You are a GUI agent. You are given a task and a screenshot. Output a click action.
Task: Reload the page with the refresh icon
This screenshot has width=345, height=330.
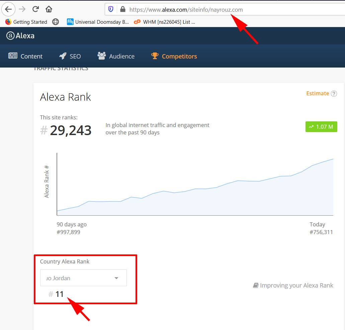35,9
